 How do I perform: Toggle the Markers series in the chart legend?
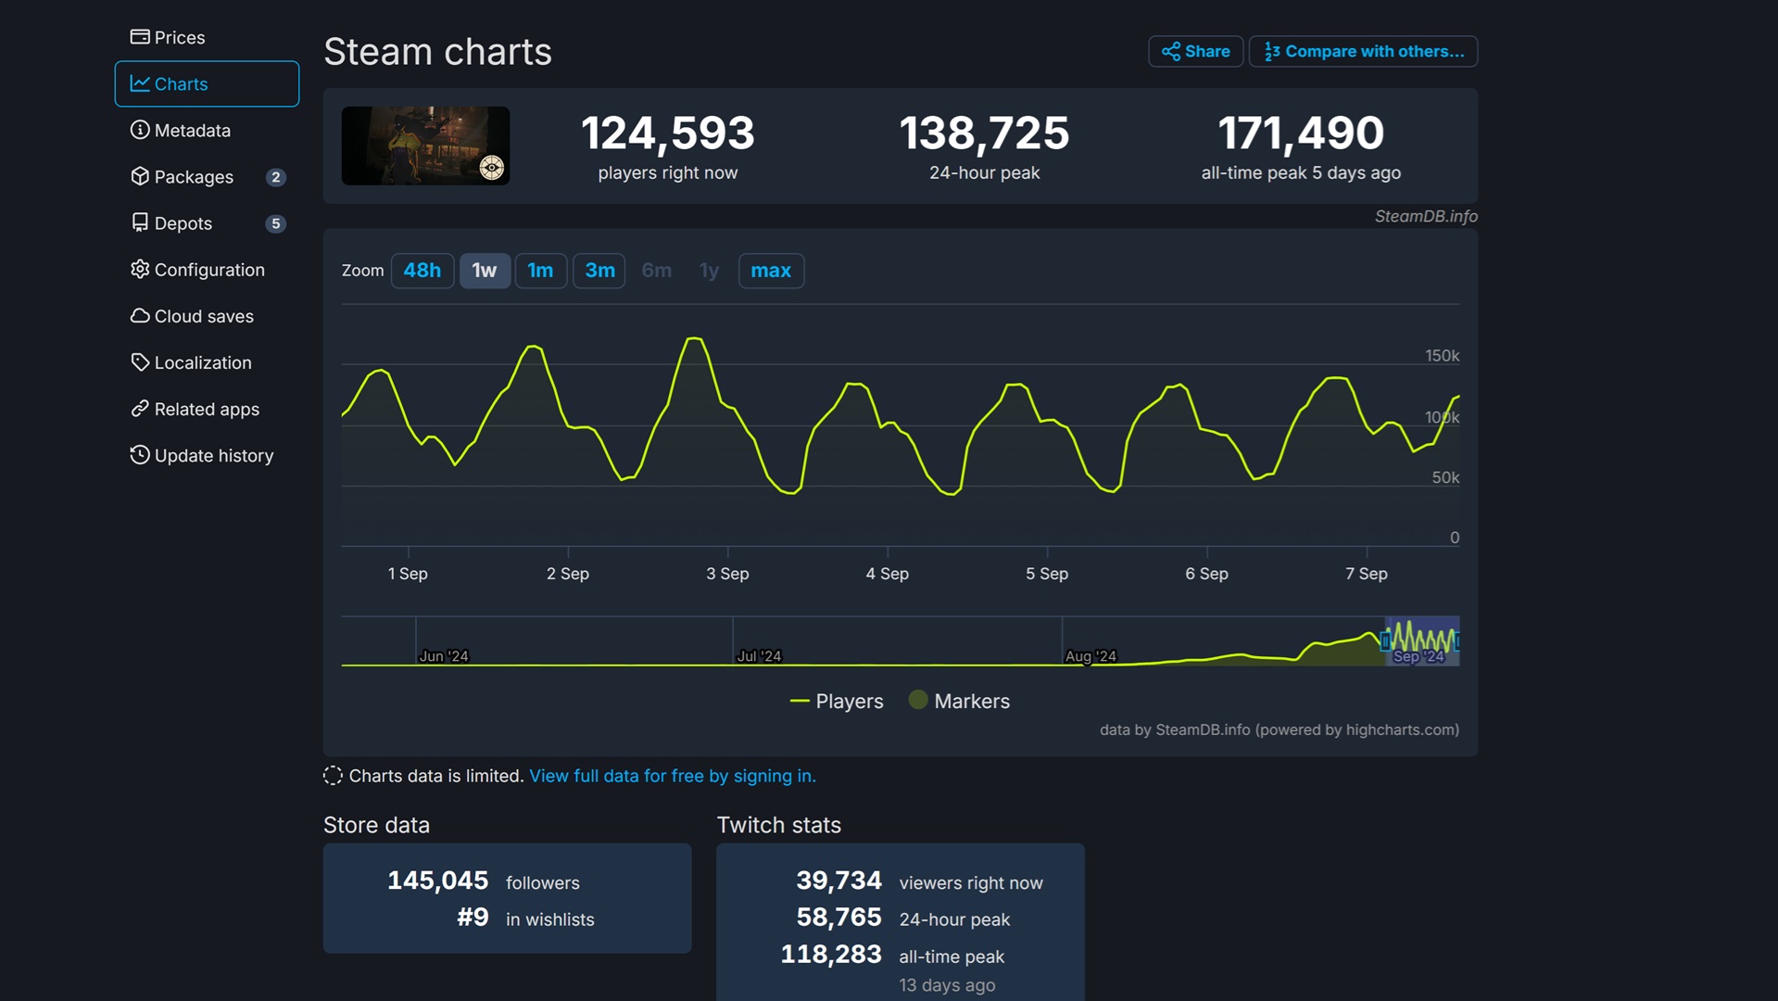click(959, 702)
